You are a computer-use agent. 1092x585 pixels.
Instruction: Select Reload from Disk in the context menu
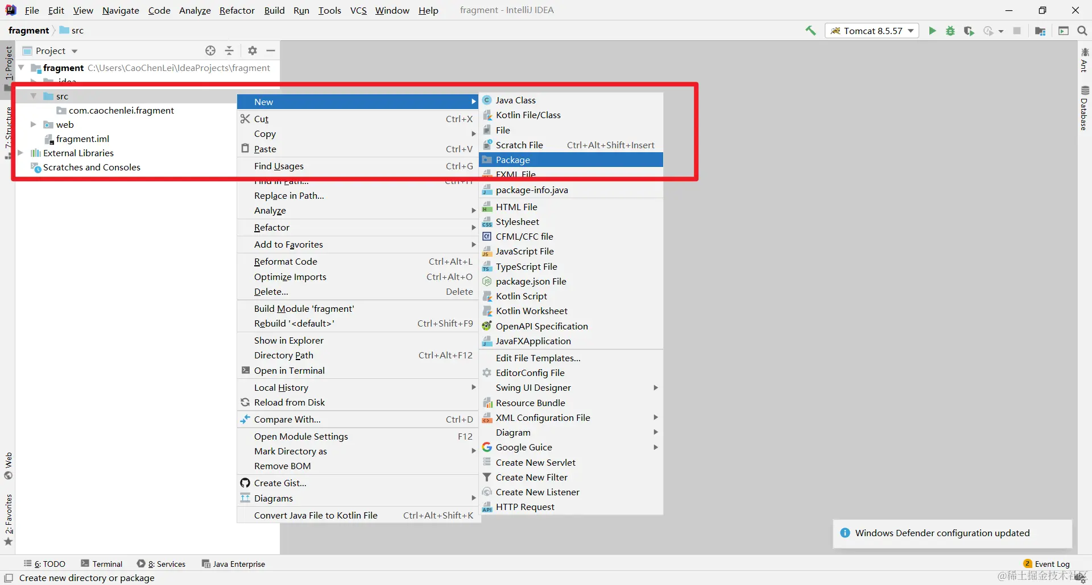click(358, 402)
